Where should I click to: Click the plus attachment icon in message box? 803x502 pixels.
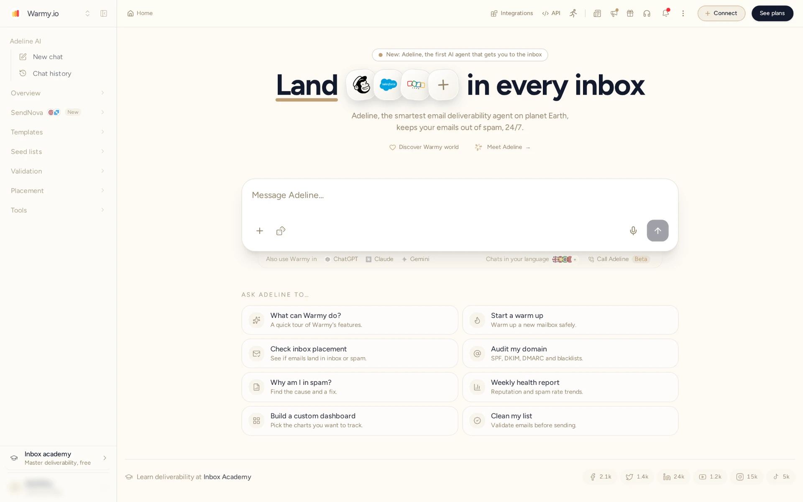click(260, 231)
